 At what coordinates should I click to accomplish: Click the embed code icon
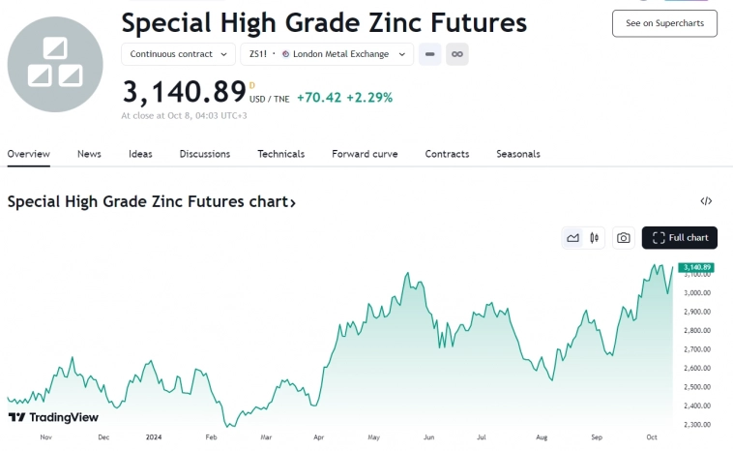(x=706, y=201)
